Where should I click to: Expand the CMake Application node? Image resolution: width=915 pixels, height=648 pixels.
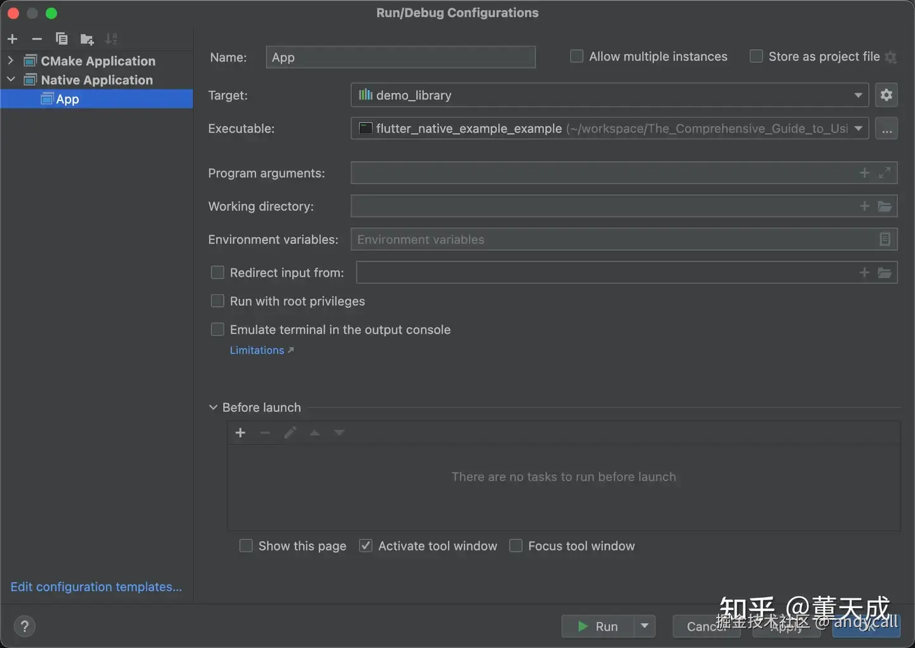pyautogui.click(x=11, y=61)
